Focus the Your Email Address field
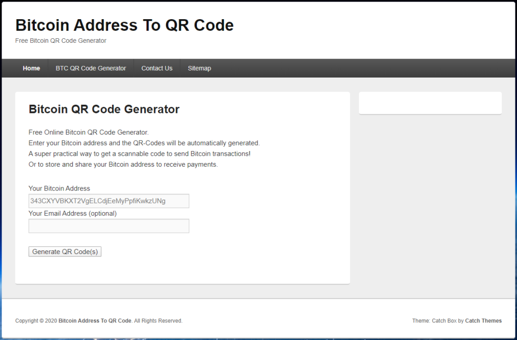 pyautogui.click(x=109, y=226)
